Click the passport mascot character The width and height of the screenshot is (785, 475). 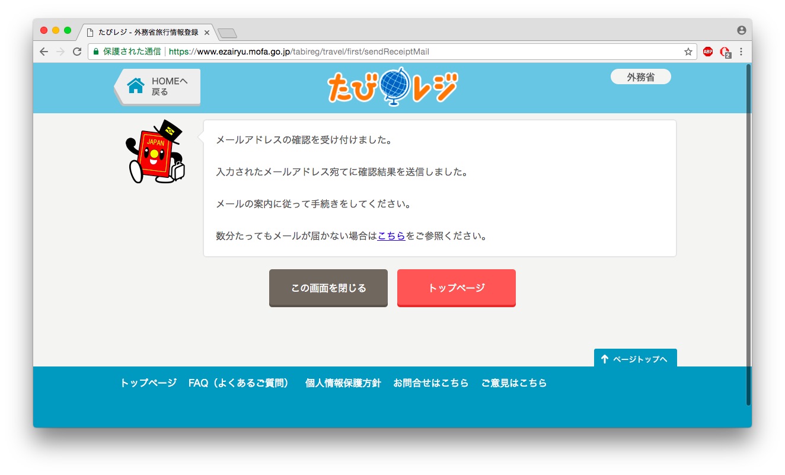[155, 152]
